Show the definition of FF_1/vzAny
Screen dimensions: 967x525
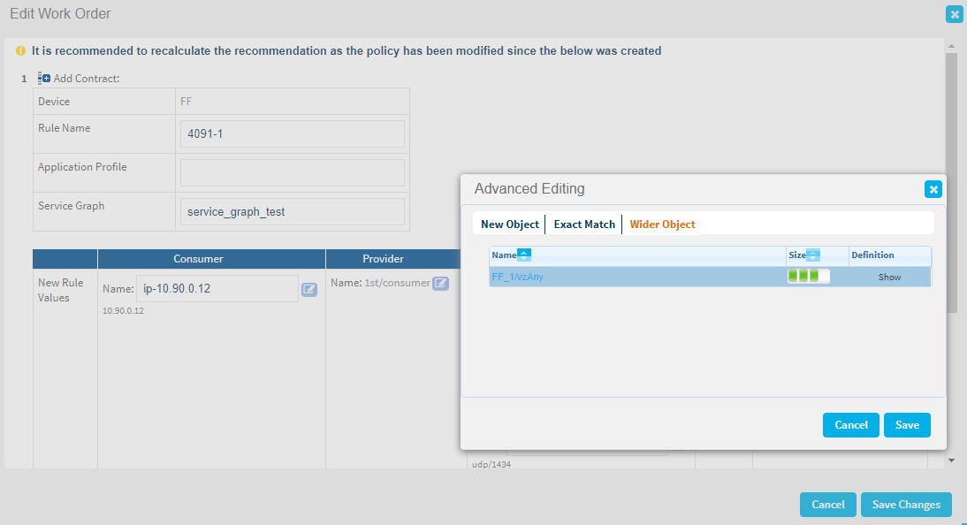tap(889, 277)
